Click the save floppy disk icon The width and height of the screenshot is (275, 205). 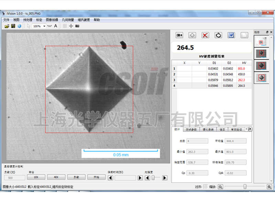tap(13, 26)
